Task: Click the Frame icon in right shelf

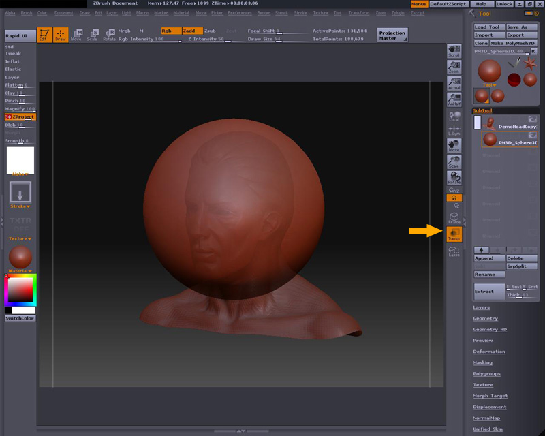Action: click(454, 218)
